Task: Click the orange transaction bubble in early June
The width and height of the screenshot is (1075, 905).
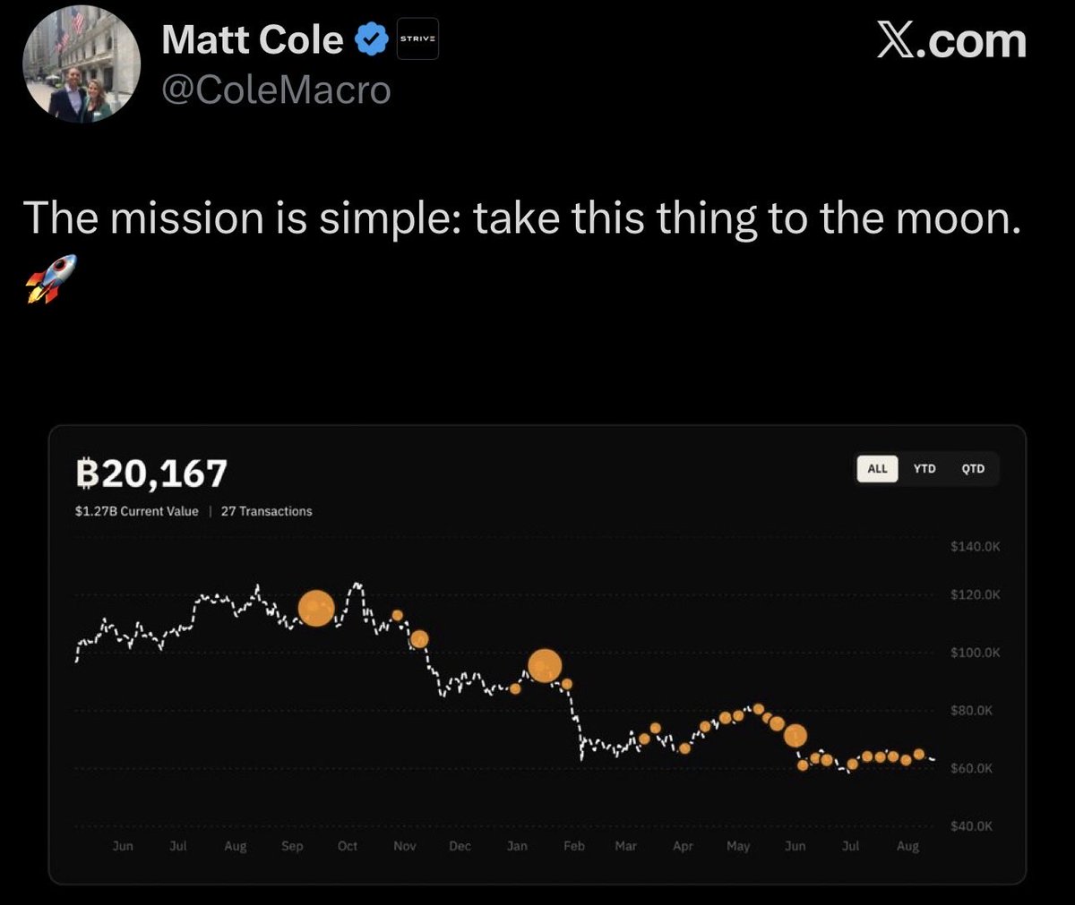Action: (x=795, y=736)
